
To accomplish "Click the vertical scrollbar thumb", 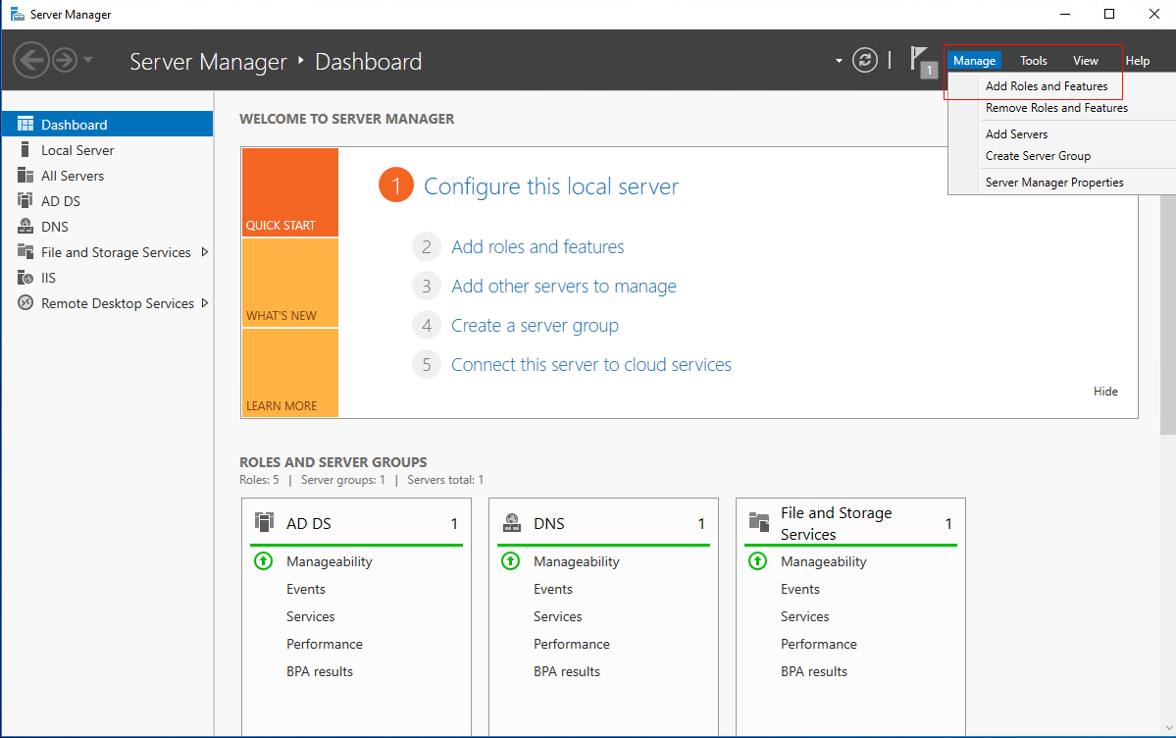I will click(1168, 314).
